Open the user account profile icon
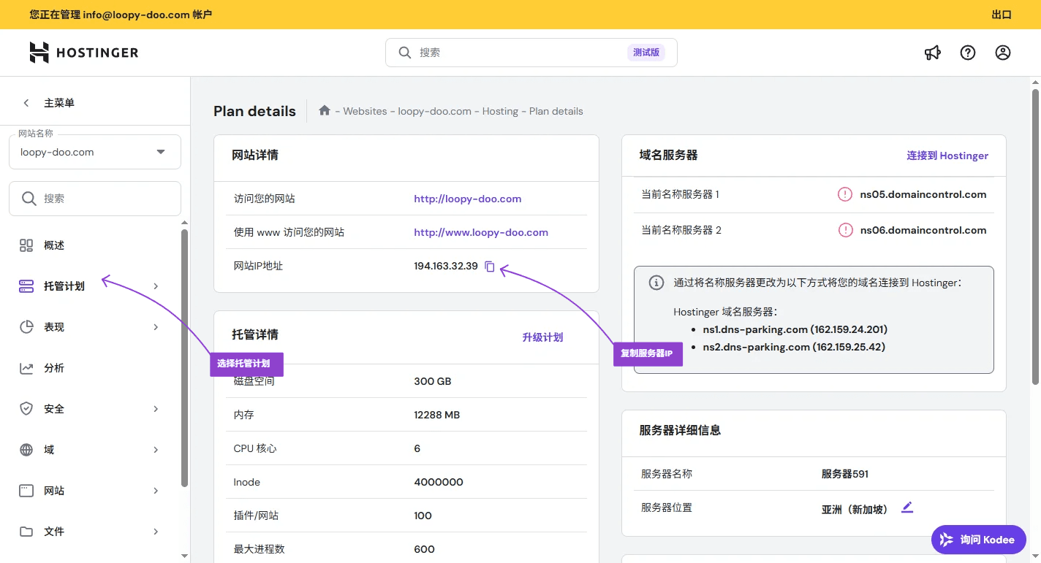 pyautogui.click(x=1003, y=53)
